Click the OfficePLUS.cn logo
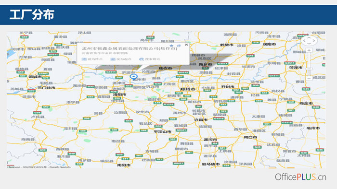 (300, 177)
